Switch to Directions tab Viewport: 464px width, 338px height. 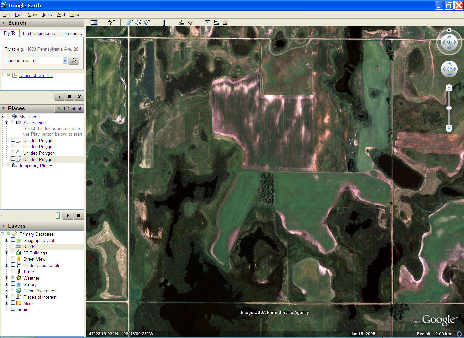(72, 33)
